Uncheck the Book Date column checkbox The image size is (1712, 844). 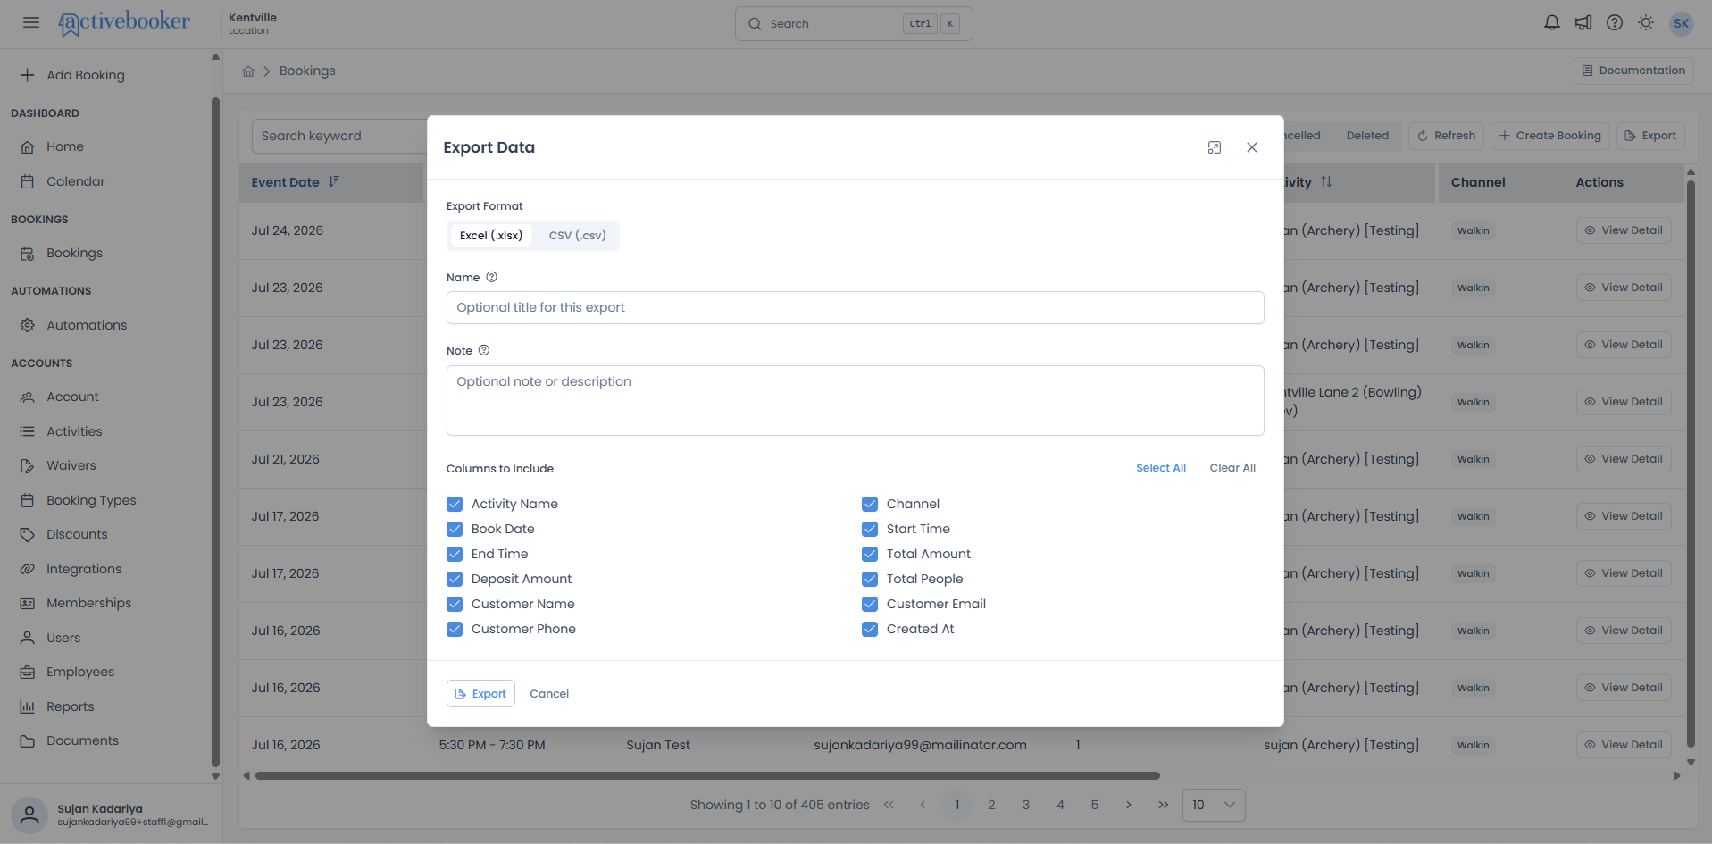(455, 529)
